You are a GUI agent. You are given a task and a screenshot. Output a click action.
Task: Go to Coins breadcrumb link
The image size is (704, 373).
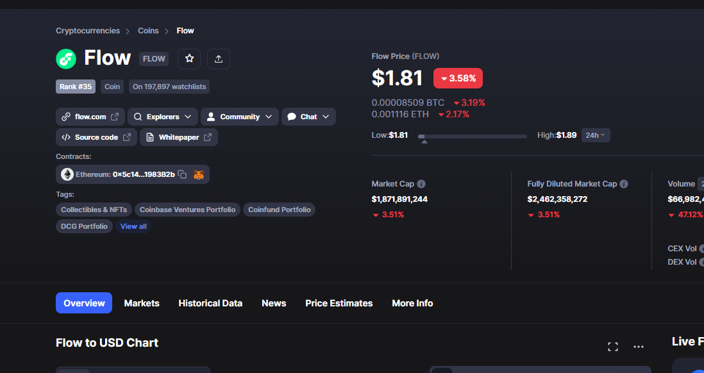148,31
